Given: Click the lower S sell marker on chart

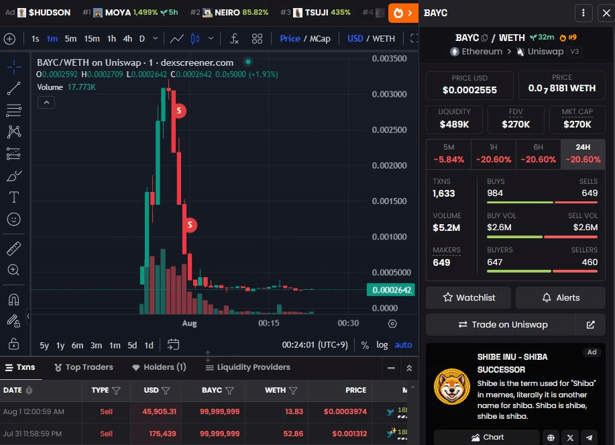Looking at the screenshot, I should (x=190, y=225).
